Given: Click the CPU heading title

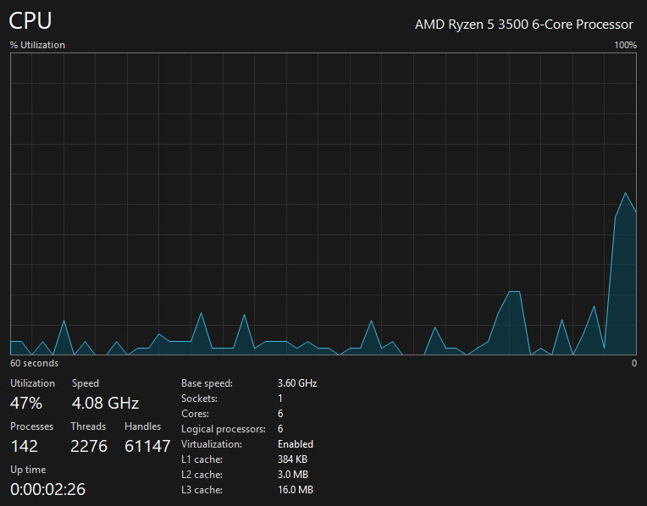Looking at the screenshot, I should click(x=30, y=20).
